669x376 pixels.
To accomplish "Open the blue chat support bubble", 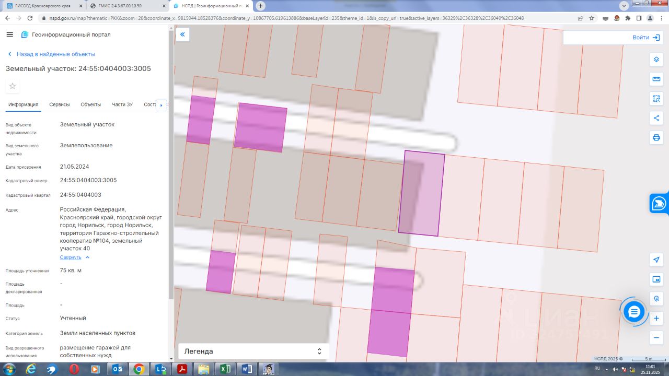I will point(634,312).
